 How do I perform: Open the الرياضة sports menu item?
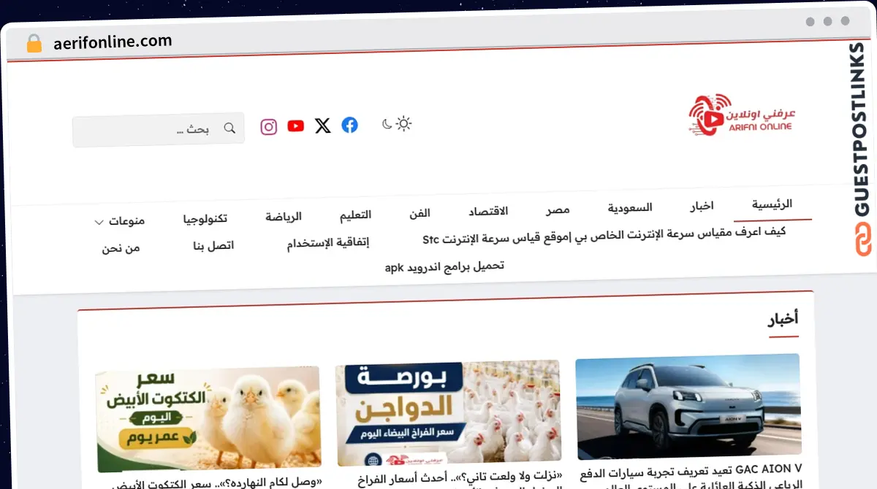[284, 217]
